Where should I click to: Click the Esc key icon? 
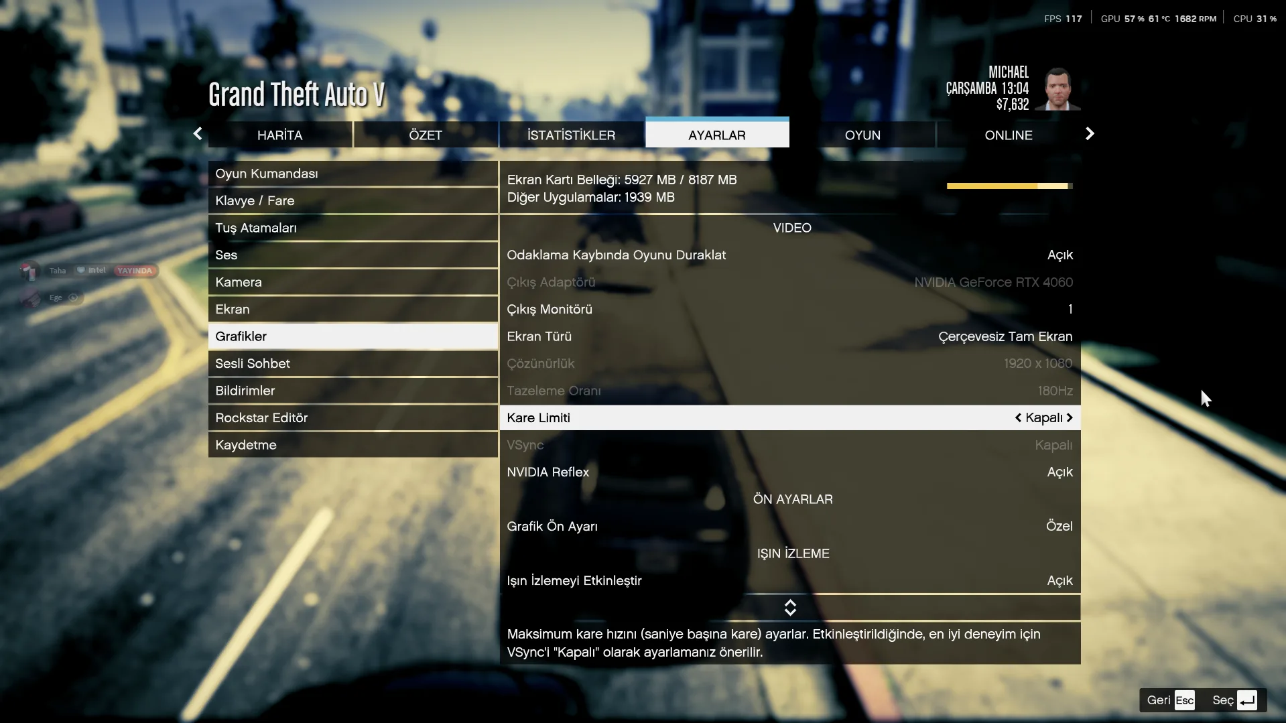(1184, 700)
